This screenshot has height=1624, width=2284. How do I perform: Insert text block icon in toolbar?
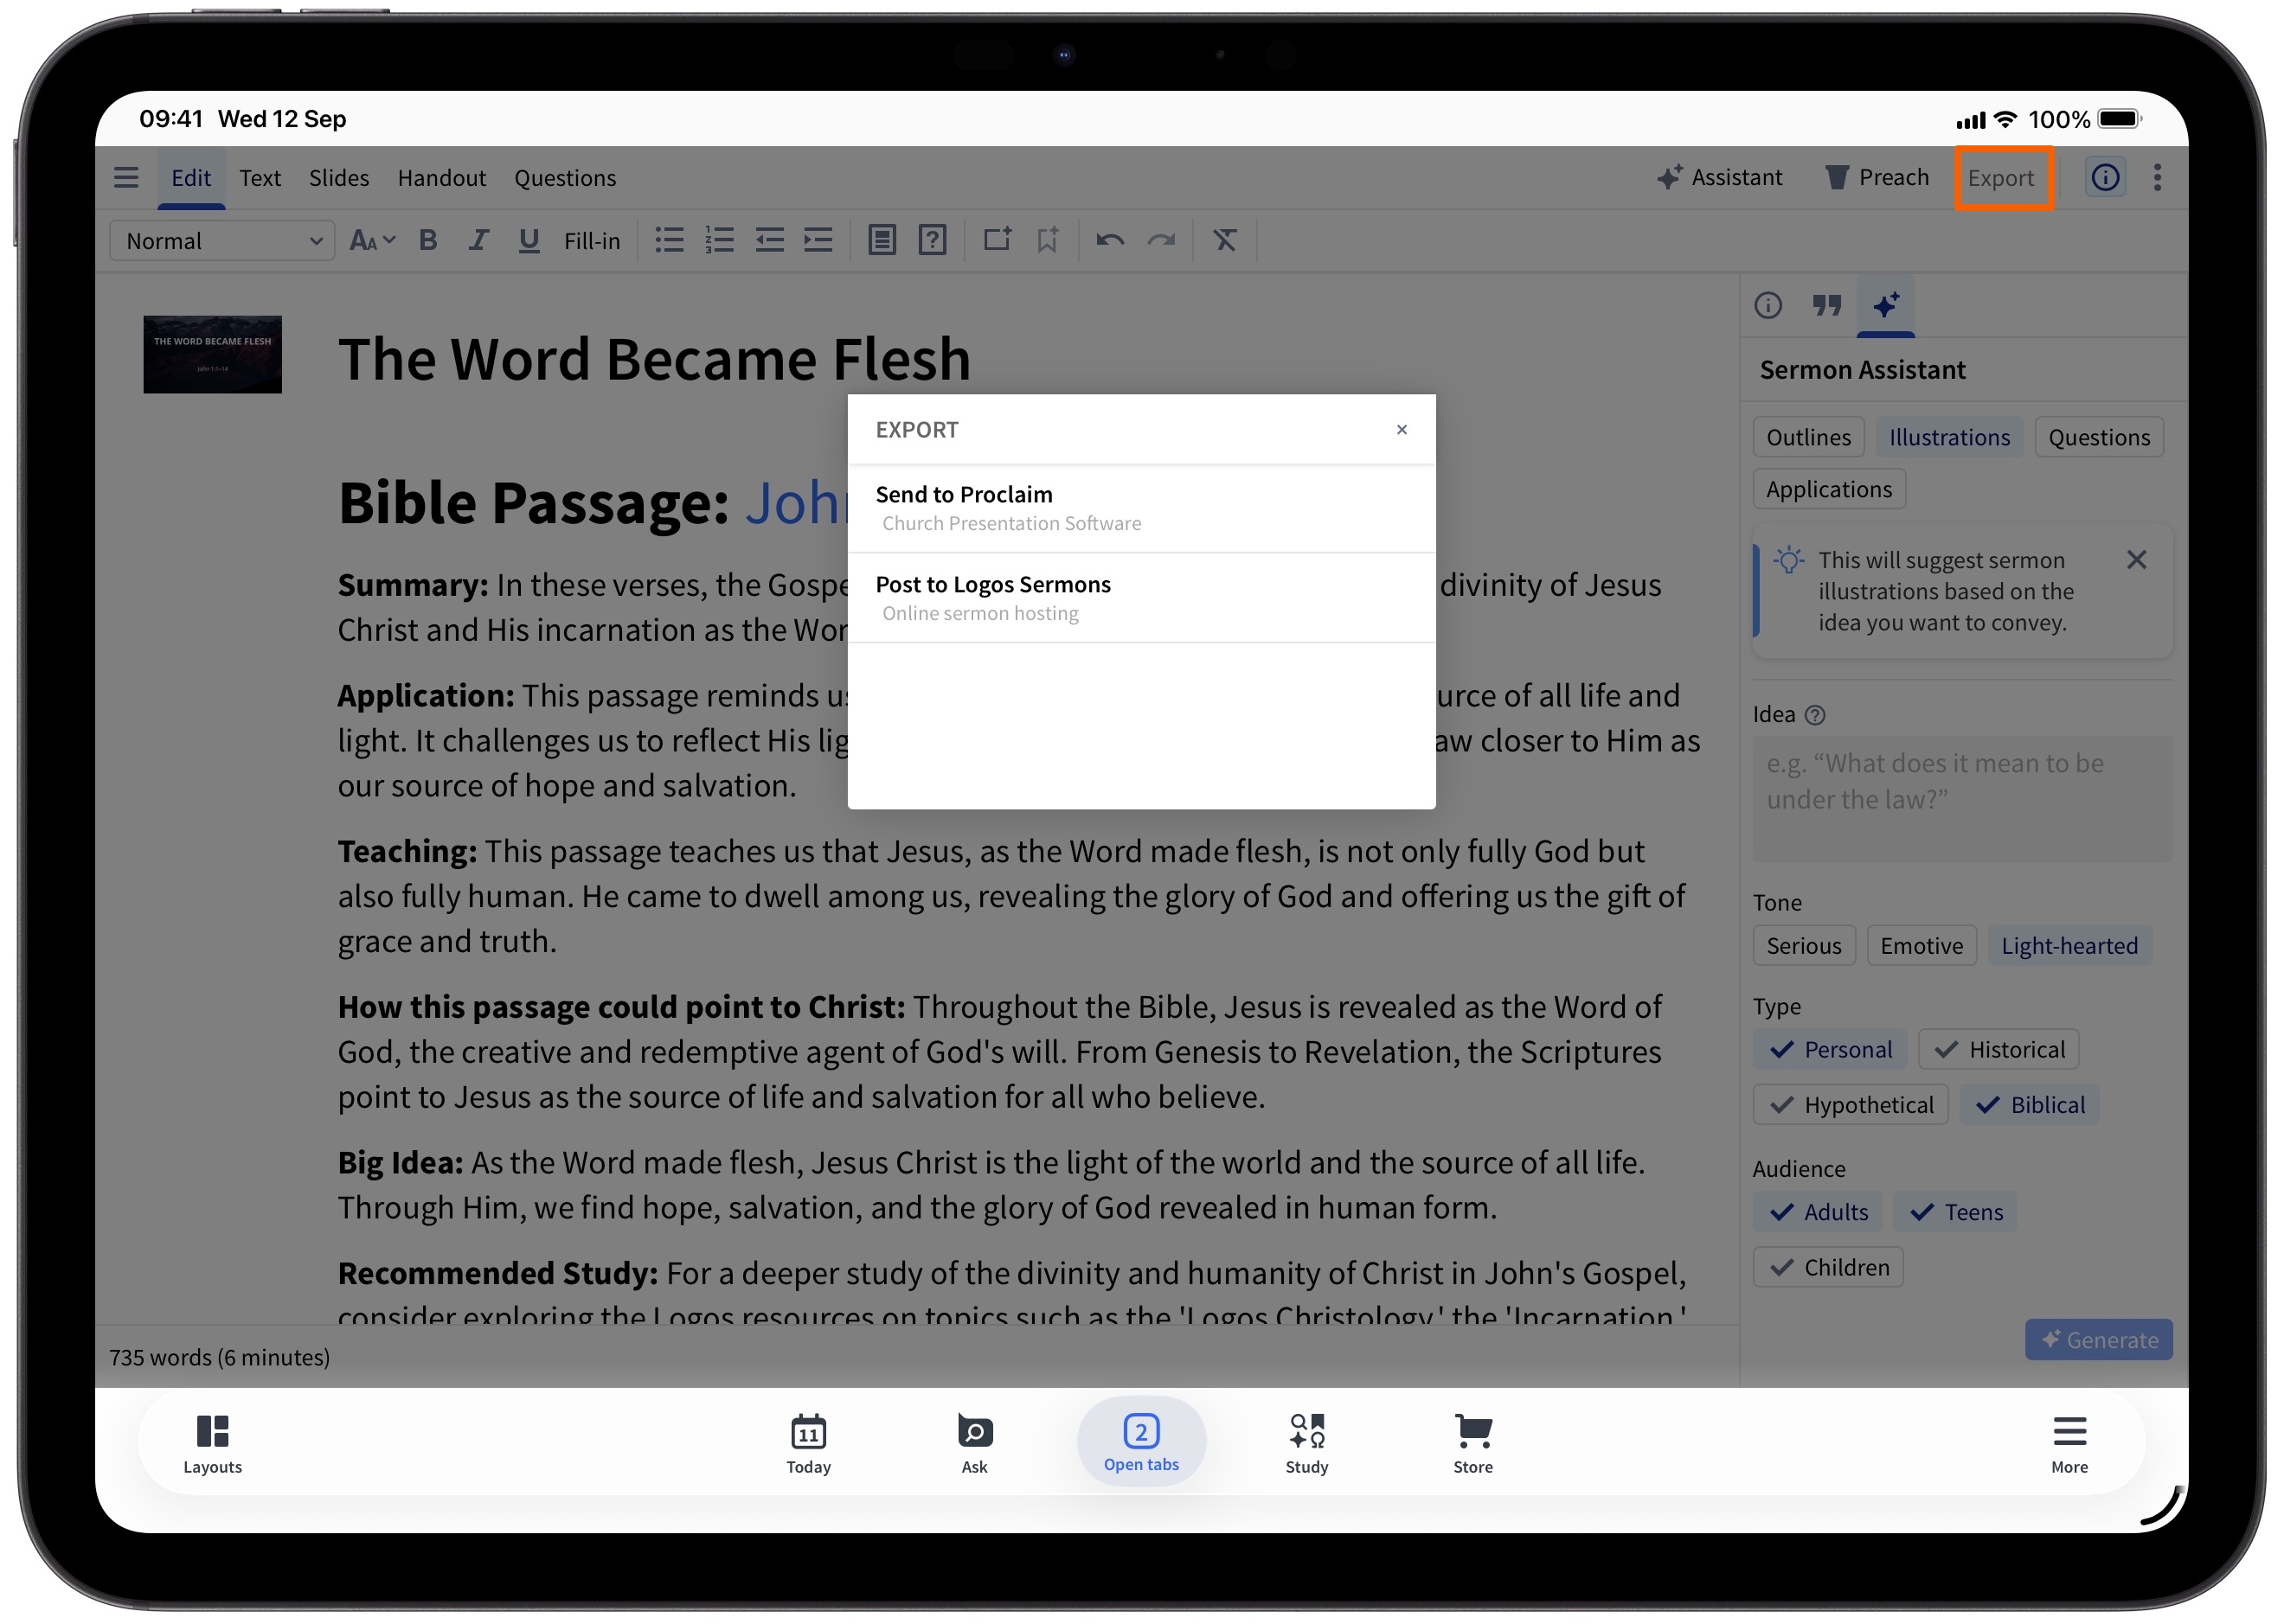(x=882, y=240)
